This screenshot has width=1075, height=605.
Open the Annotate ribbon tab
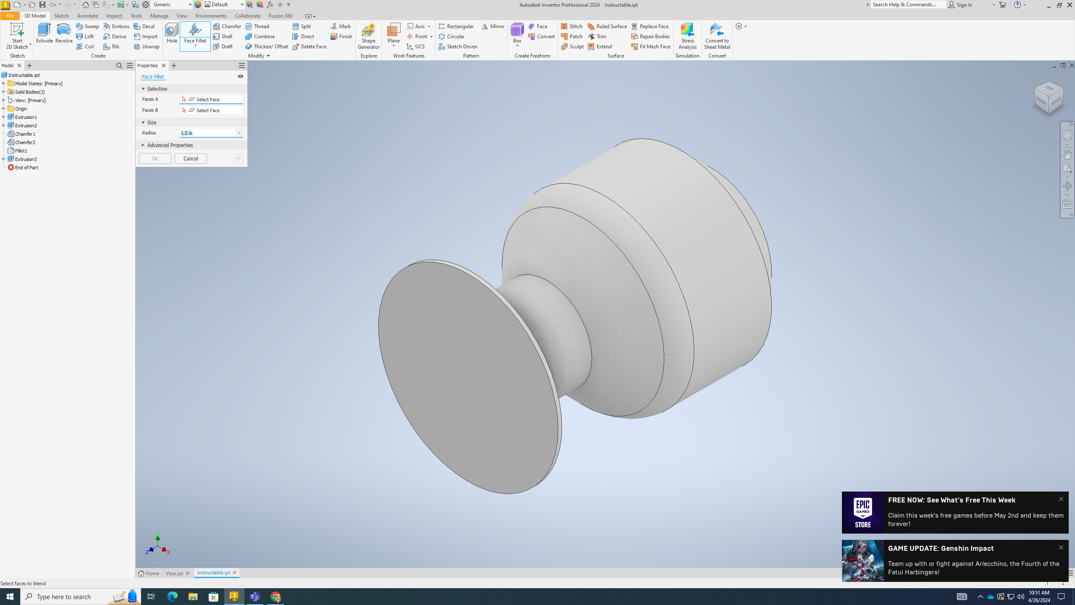pyautogui.click(x=87, y=16)
